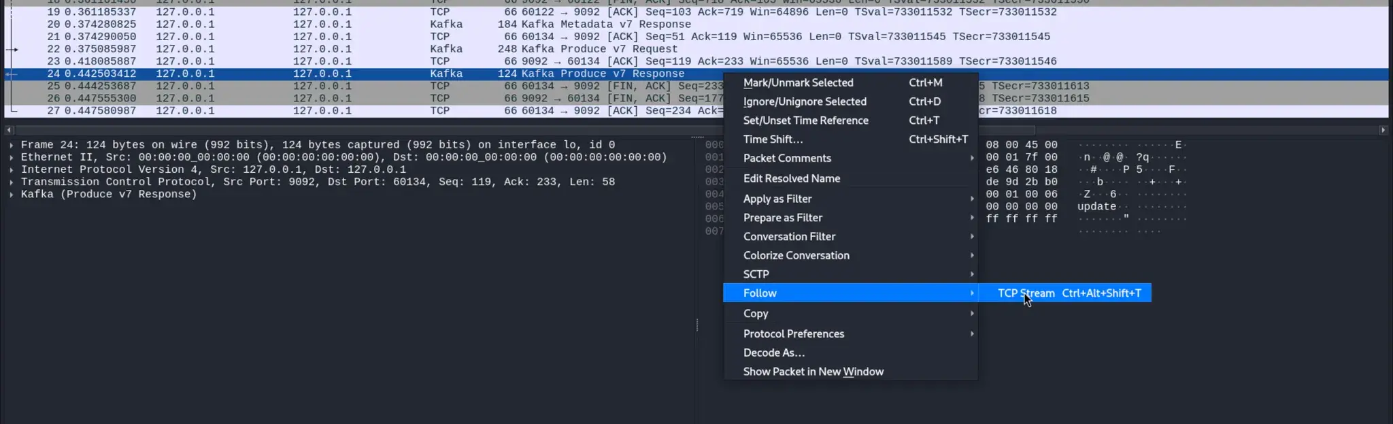Screen dimensions: 1393x424
Task: Expand Kafka Produce v7 Response node
Action: 12,195
